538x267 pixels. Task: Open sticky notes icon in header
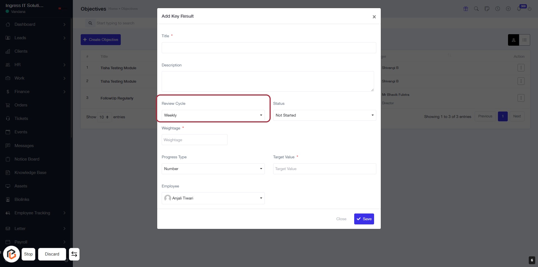(487, 9)
